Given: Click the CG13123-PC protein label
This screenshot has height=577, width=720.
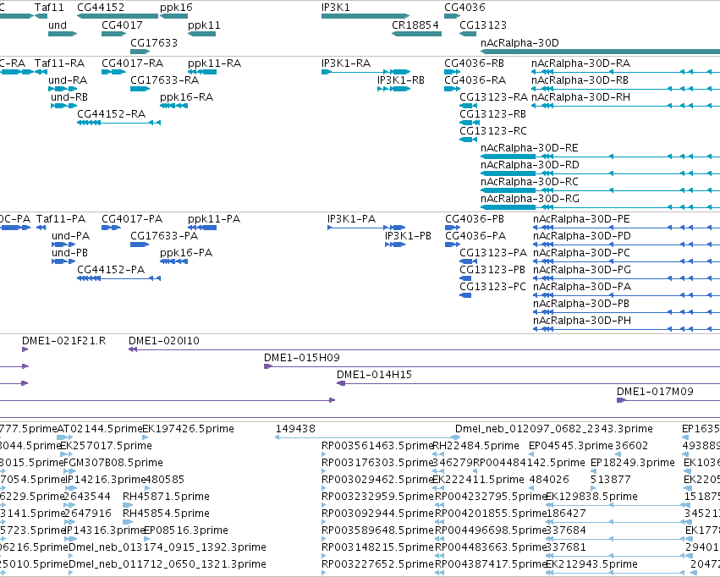Looking at the screenshot, I should coord(492,287).
